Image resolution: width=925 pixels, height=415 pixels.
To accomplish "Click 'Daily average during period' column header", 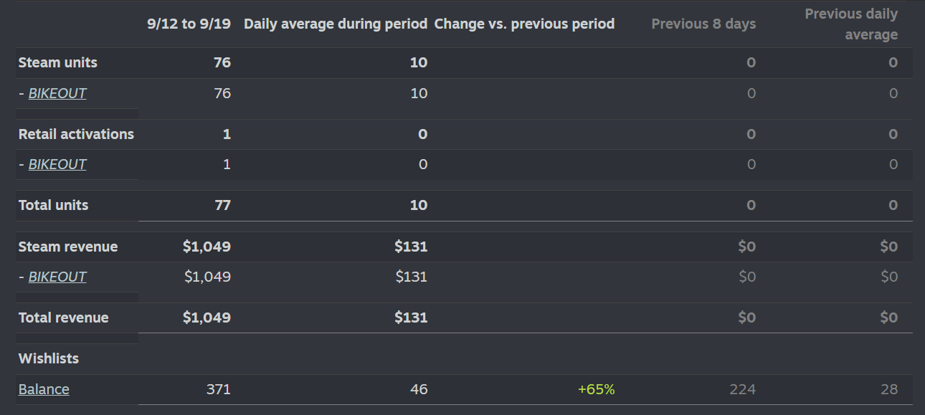I will tap(336, 24).
